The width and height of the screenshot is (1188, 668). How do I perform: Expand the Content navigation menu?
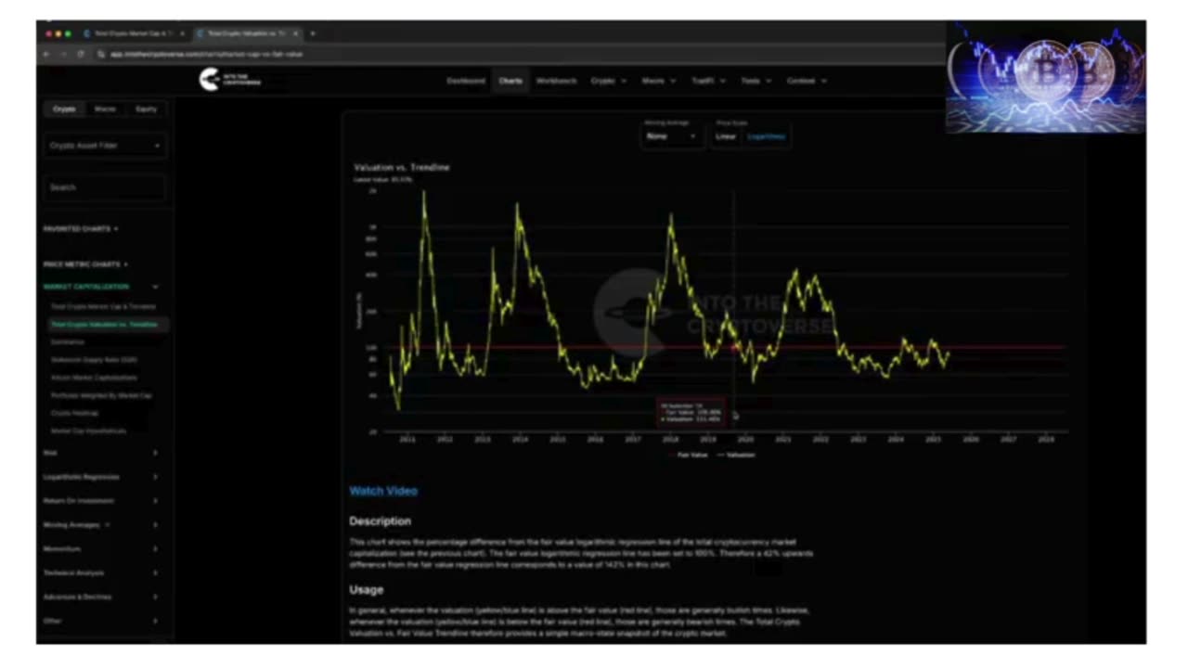[x=806, y=81]
